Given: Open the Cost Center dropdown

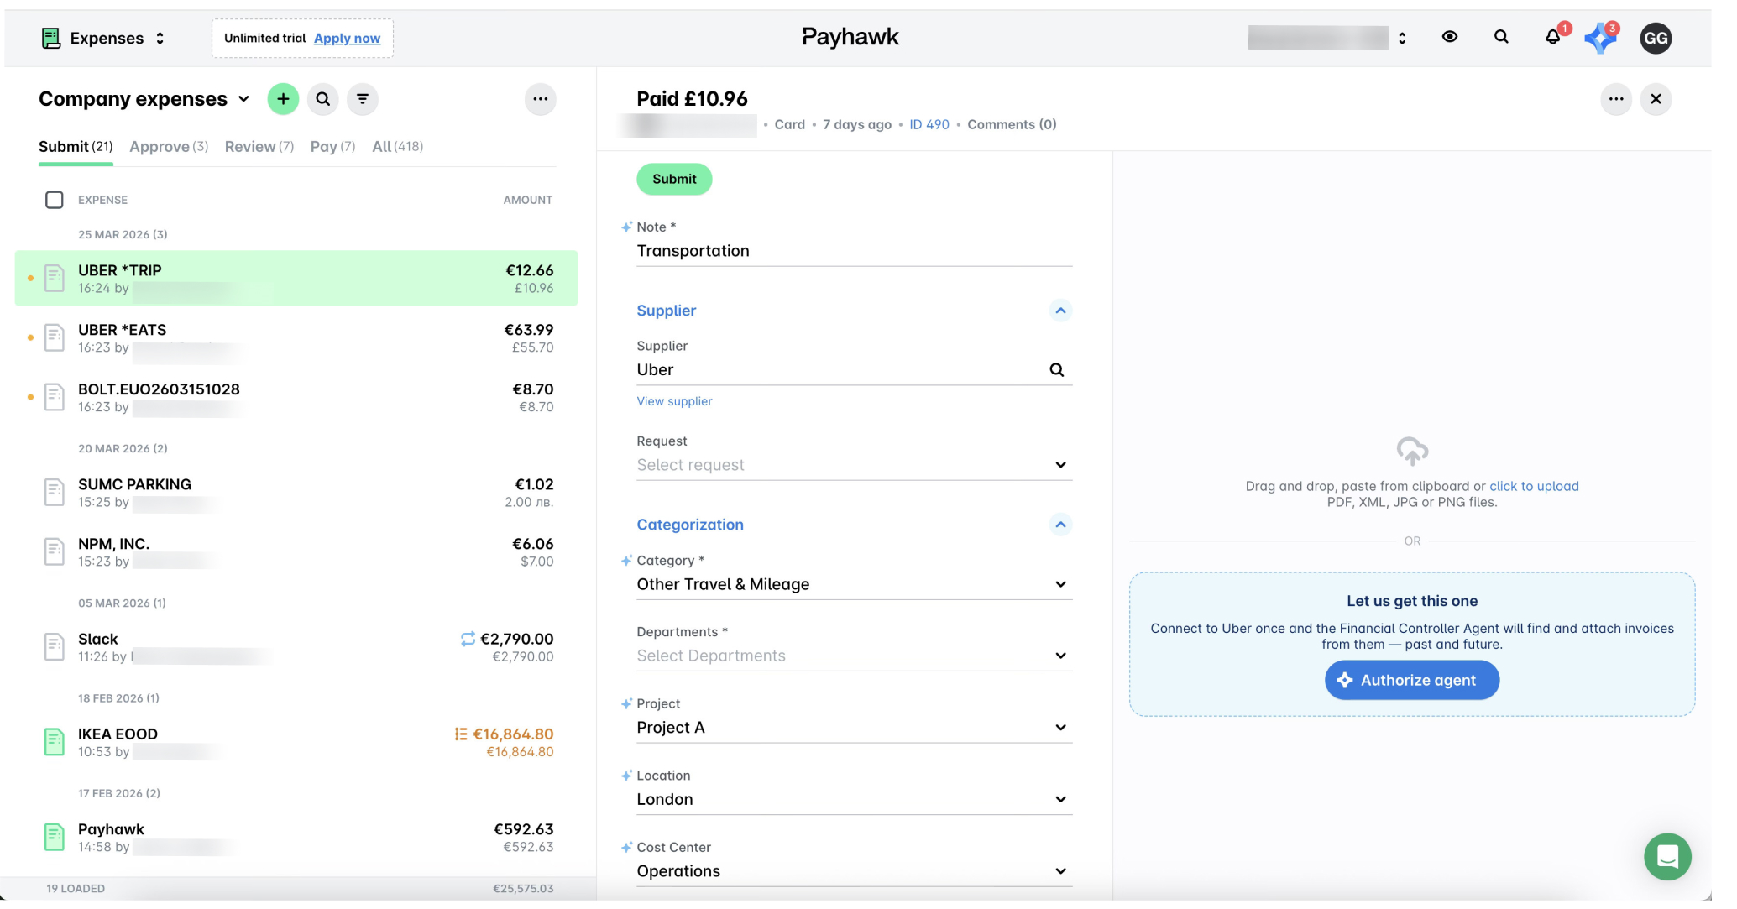Looking at the screenshot, I should [x=854, y=871].
